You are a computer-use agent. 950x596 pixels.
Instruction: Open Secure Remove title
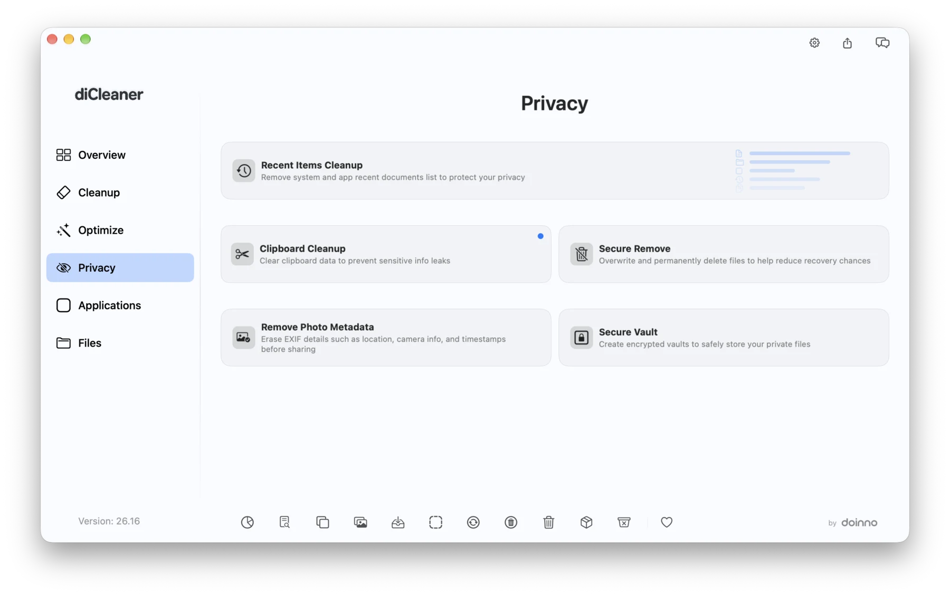[x=634, y=248]
